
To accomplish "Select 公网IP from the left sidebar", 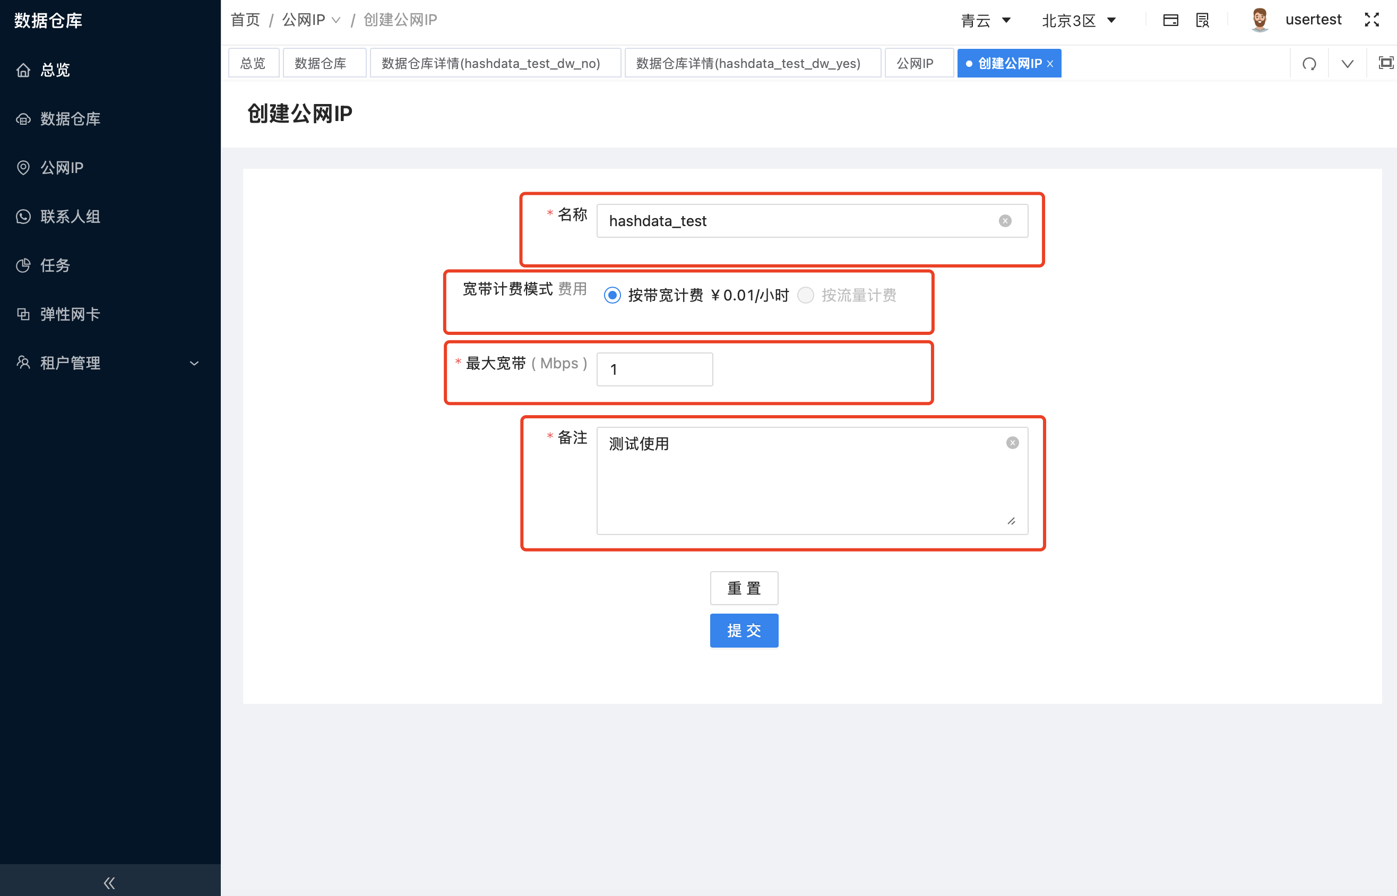I will [x=61, y=168].
